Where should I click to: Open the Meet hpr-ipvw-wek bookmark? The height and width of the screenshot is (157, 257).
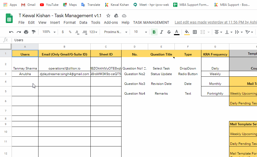point(151,5)
